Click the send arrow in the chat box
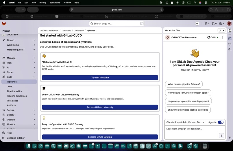233x151 pixels. [221, 136]
